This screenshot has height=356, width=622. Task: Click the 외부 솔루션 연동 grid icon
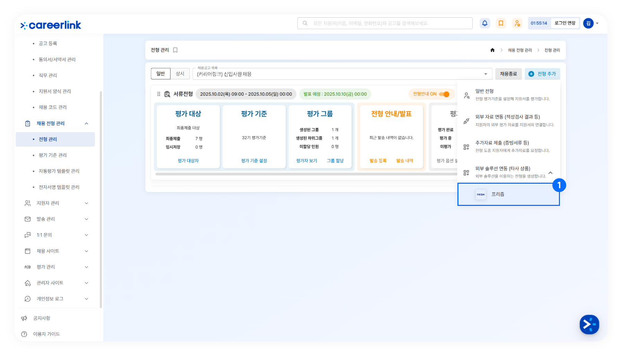(466, 173)
